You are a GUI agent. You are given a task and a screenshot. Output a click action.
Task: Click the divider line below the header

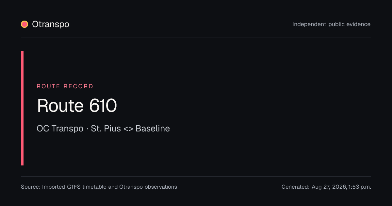[x=196, y=38]
